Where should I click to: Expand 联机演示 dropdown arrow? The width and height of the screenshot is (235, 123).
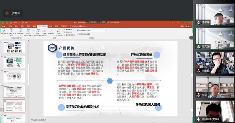click(x=21, y=36)
